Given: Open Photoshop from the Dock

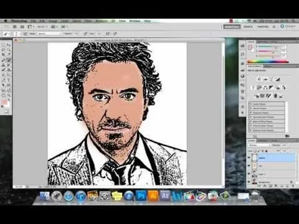Looking at the screenshot, I should 141,195.
